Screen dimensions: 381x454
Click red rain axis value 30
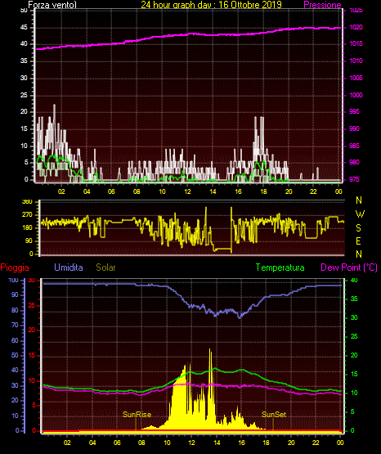(32, 281)
